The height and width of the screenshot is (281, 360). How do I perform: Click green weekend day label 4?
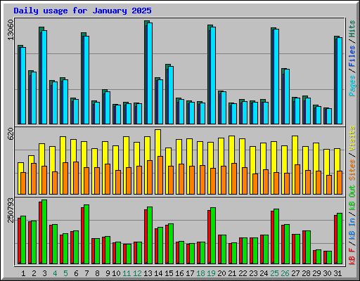tap(55, 273)
